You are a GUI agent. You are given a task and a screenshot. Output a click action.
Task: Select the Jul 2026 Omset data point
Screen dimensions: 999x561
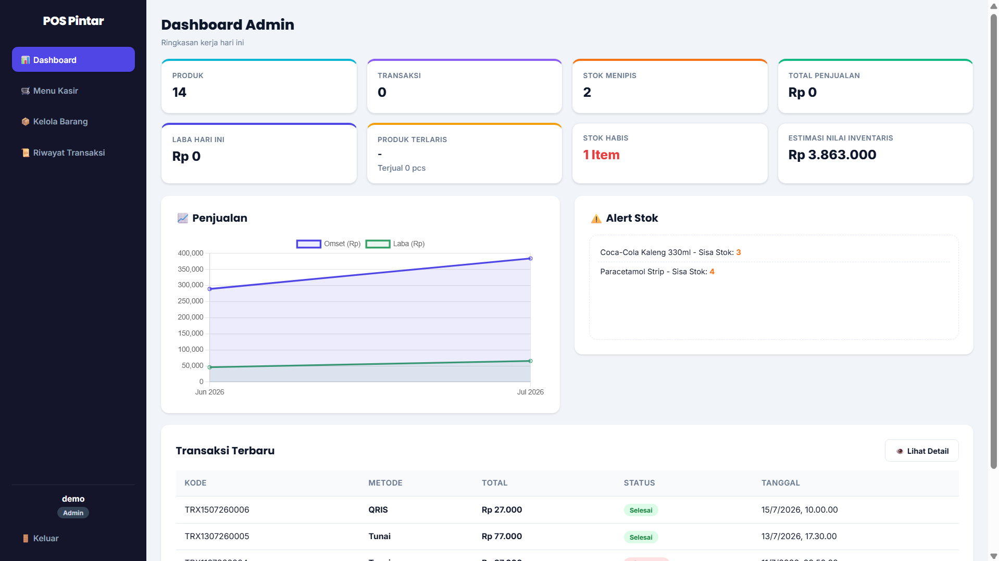tap(530, 258)
